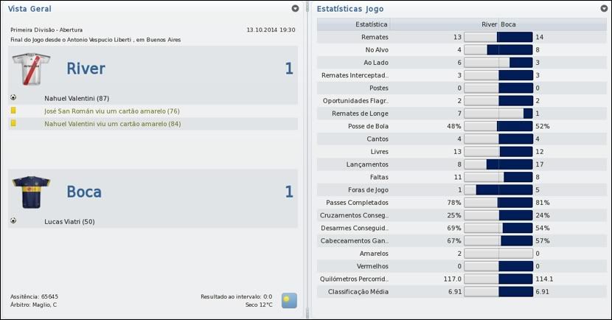Image resolution: width=612 pixels, height=320 pixels.
Task: Click the Boca team jersey icon
Action: pos(30,192)
